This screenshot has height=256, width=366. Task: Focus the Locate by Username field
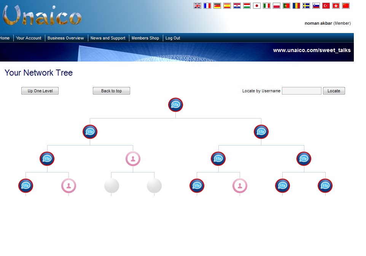coord(302,91)
